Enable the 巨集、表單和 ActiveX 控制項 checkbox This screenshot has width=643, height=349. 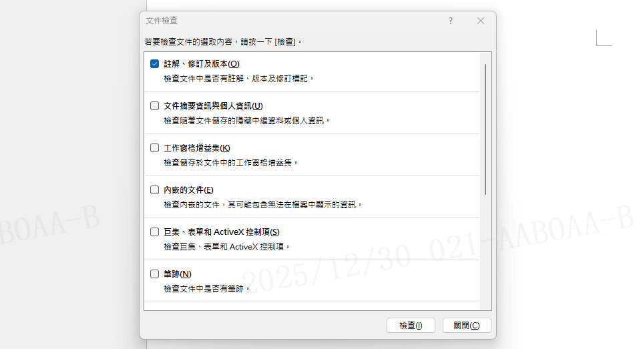(x=155, y=232)
